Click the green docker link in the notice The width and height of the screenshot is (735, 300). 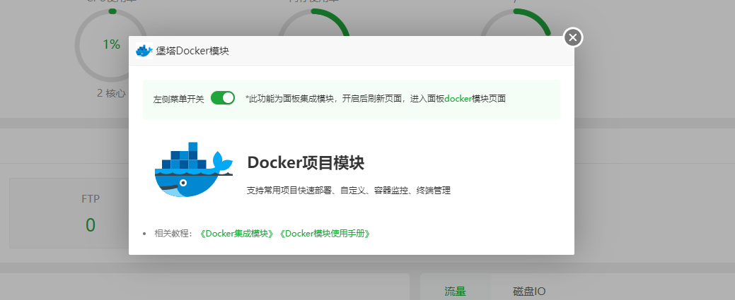pos(458,99)
